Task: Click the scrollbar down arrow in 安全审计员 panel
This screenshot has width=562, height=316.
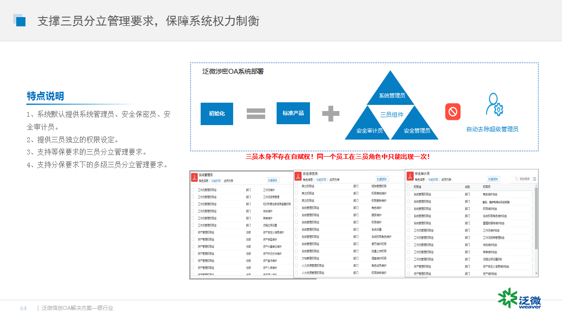Action: coord(536,273)
